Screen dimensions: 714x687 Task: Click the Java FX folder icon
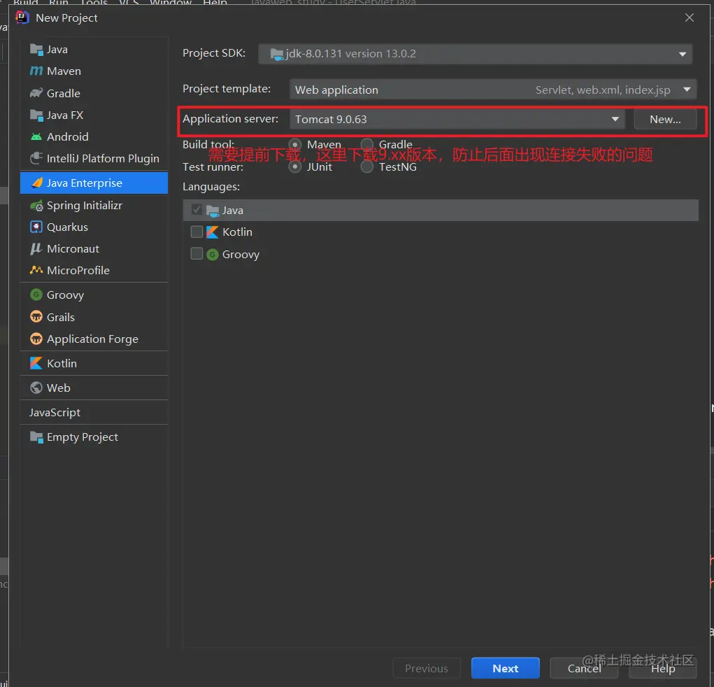tap(36, 115)
